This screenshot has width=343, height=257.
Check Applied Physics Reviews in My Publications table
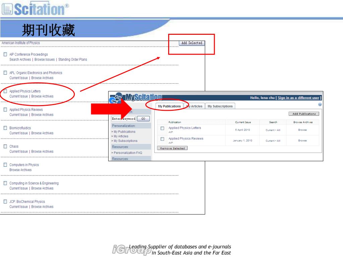(x=162, y=139)
